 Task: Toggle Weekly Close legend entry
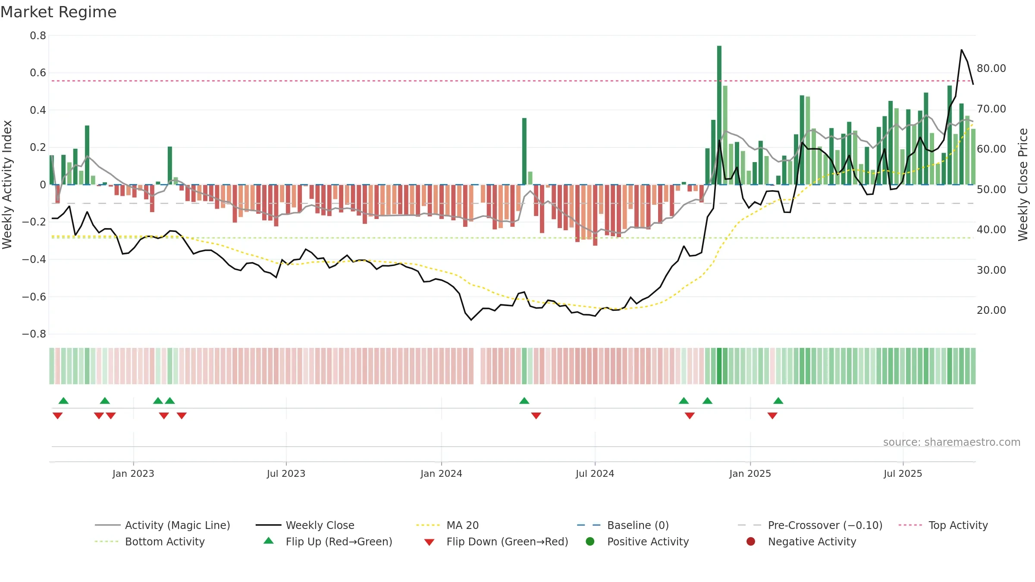click(x=305, y=525)
